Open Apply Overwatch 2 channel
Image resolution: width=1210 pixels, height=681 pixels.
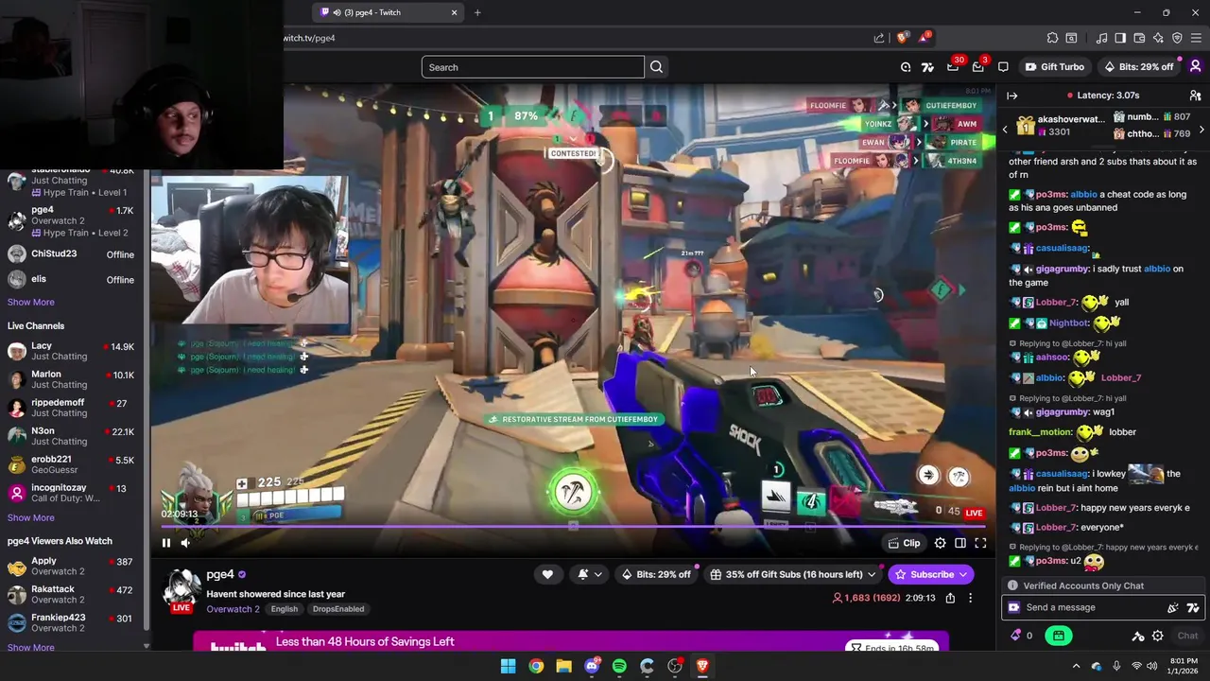tap(72, 566)
